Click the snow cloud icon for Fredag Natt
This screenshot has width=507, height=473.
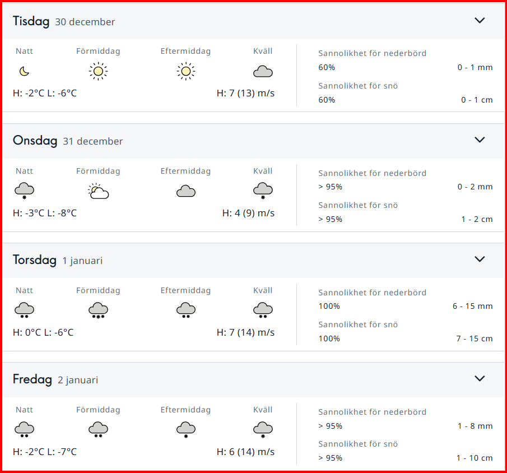[x=24, y=430]
